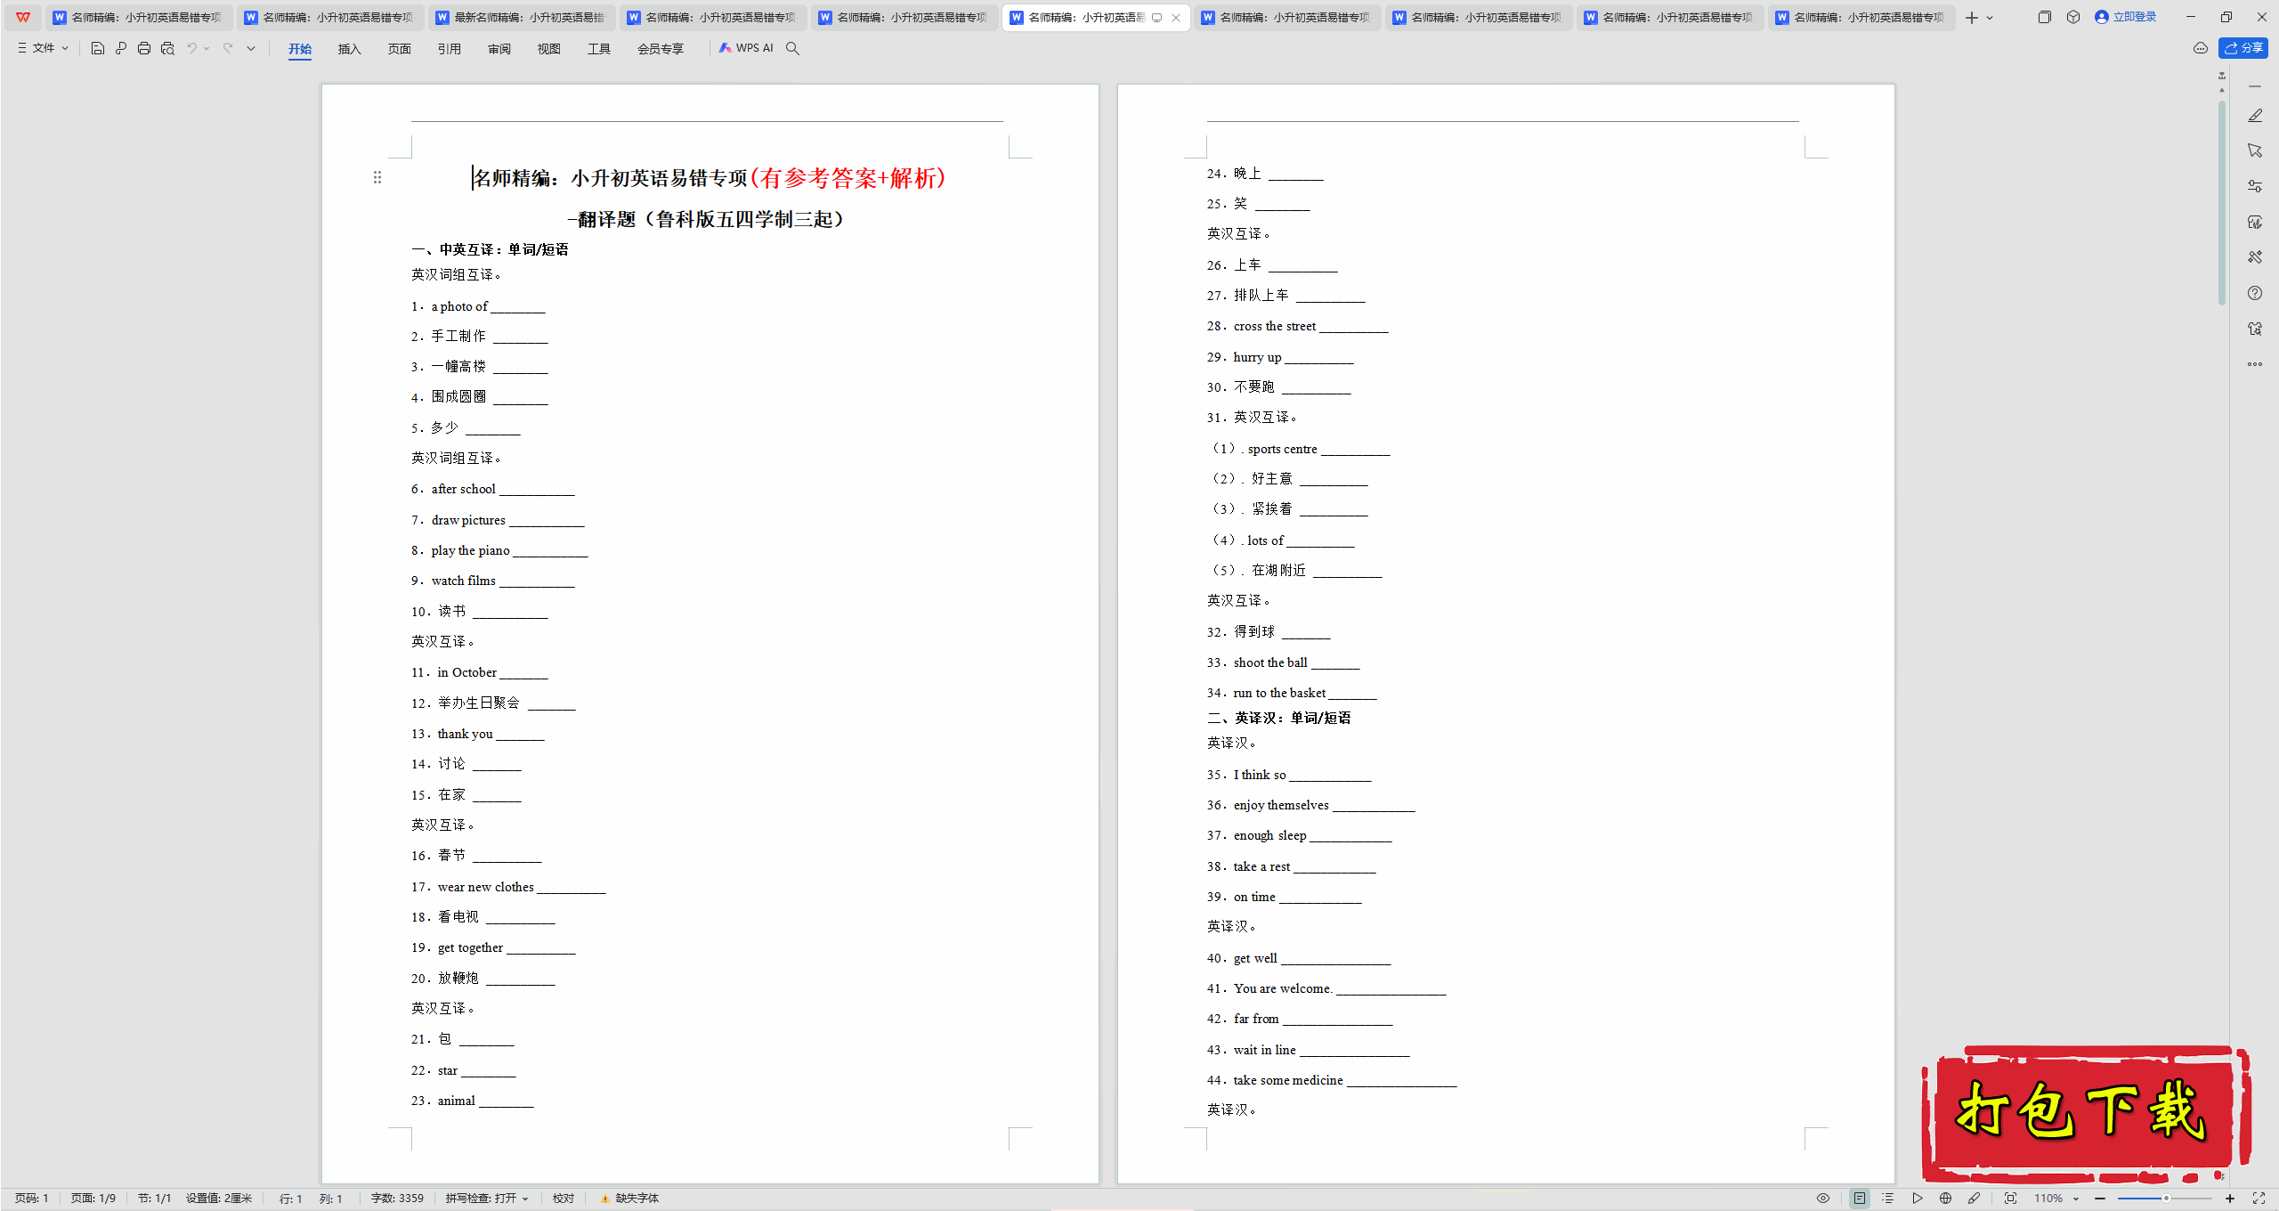Open Print Preview icon
This screenshot has height=1211, width=2279.
(167, 48)
